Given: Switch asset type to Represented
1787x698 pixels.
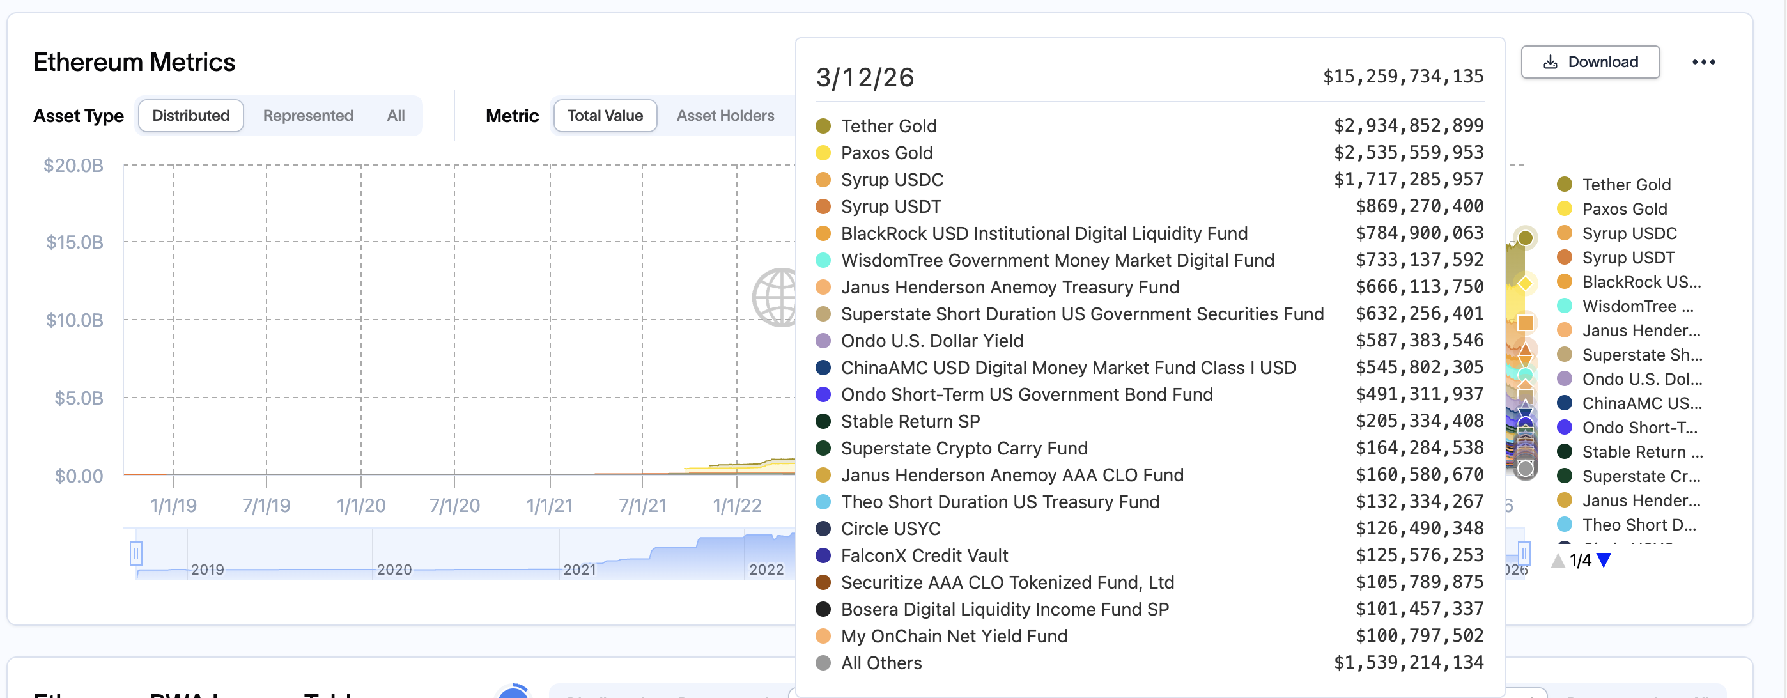Looking at the screenshot, I should [307, 115].
